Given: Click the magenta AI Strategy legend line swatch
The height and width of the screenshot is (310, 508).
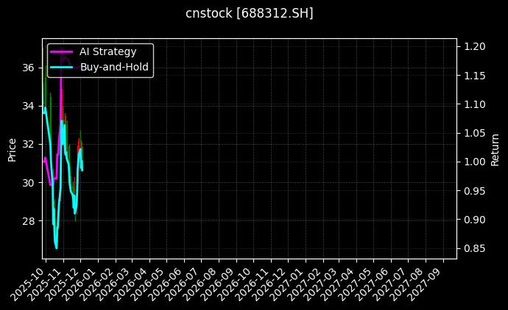Looking at the screenshot, I should pos(63,52).
